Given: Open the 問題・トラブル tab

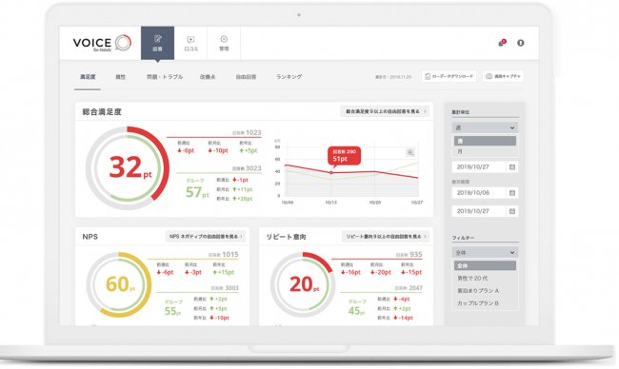Looking at the screenshot, I should [x=165, y=77].
